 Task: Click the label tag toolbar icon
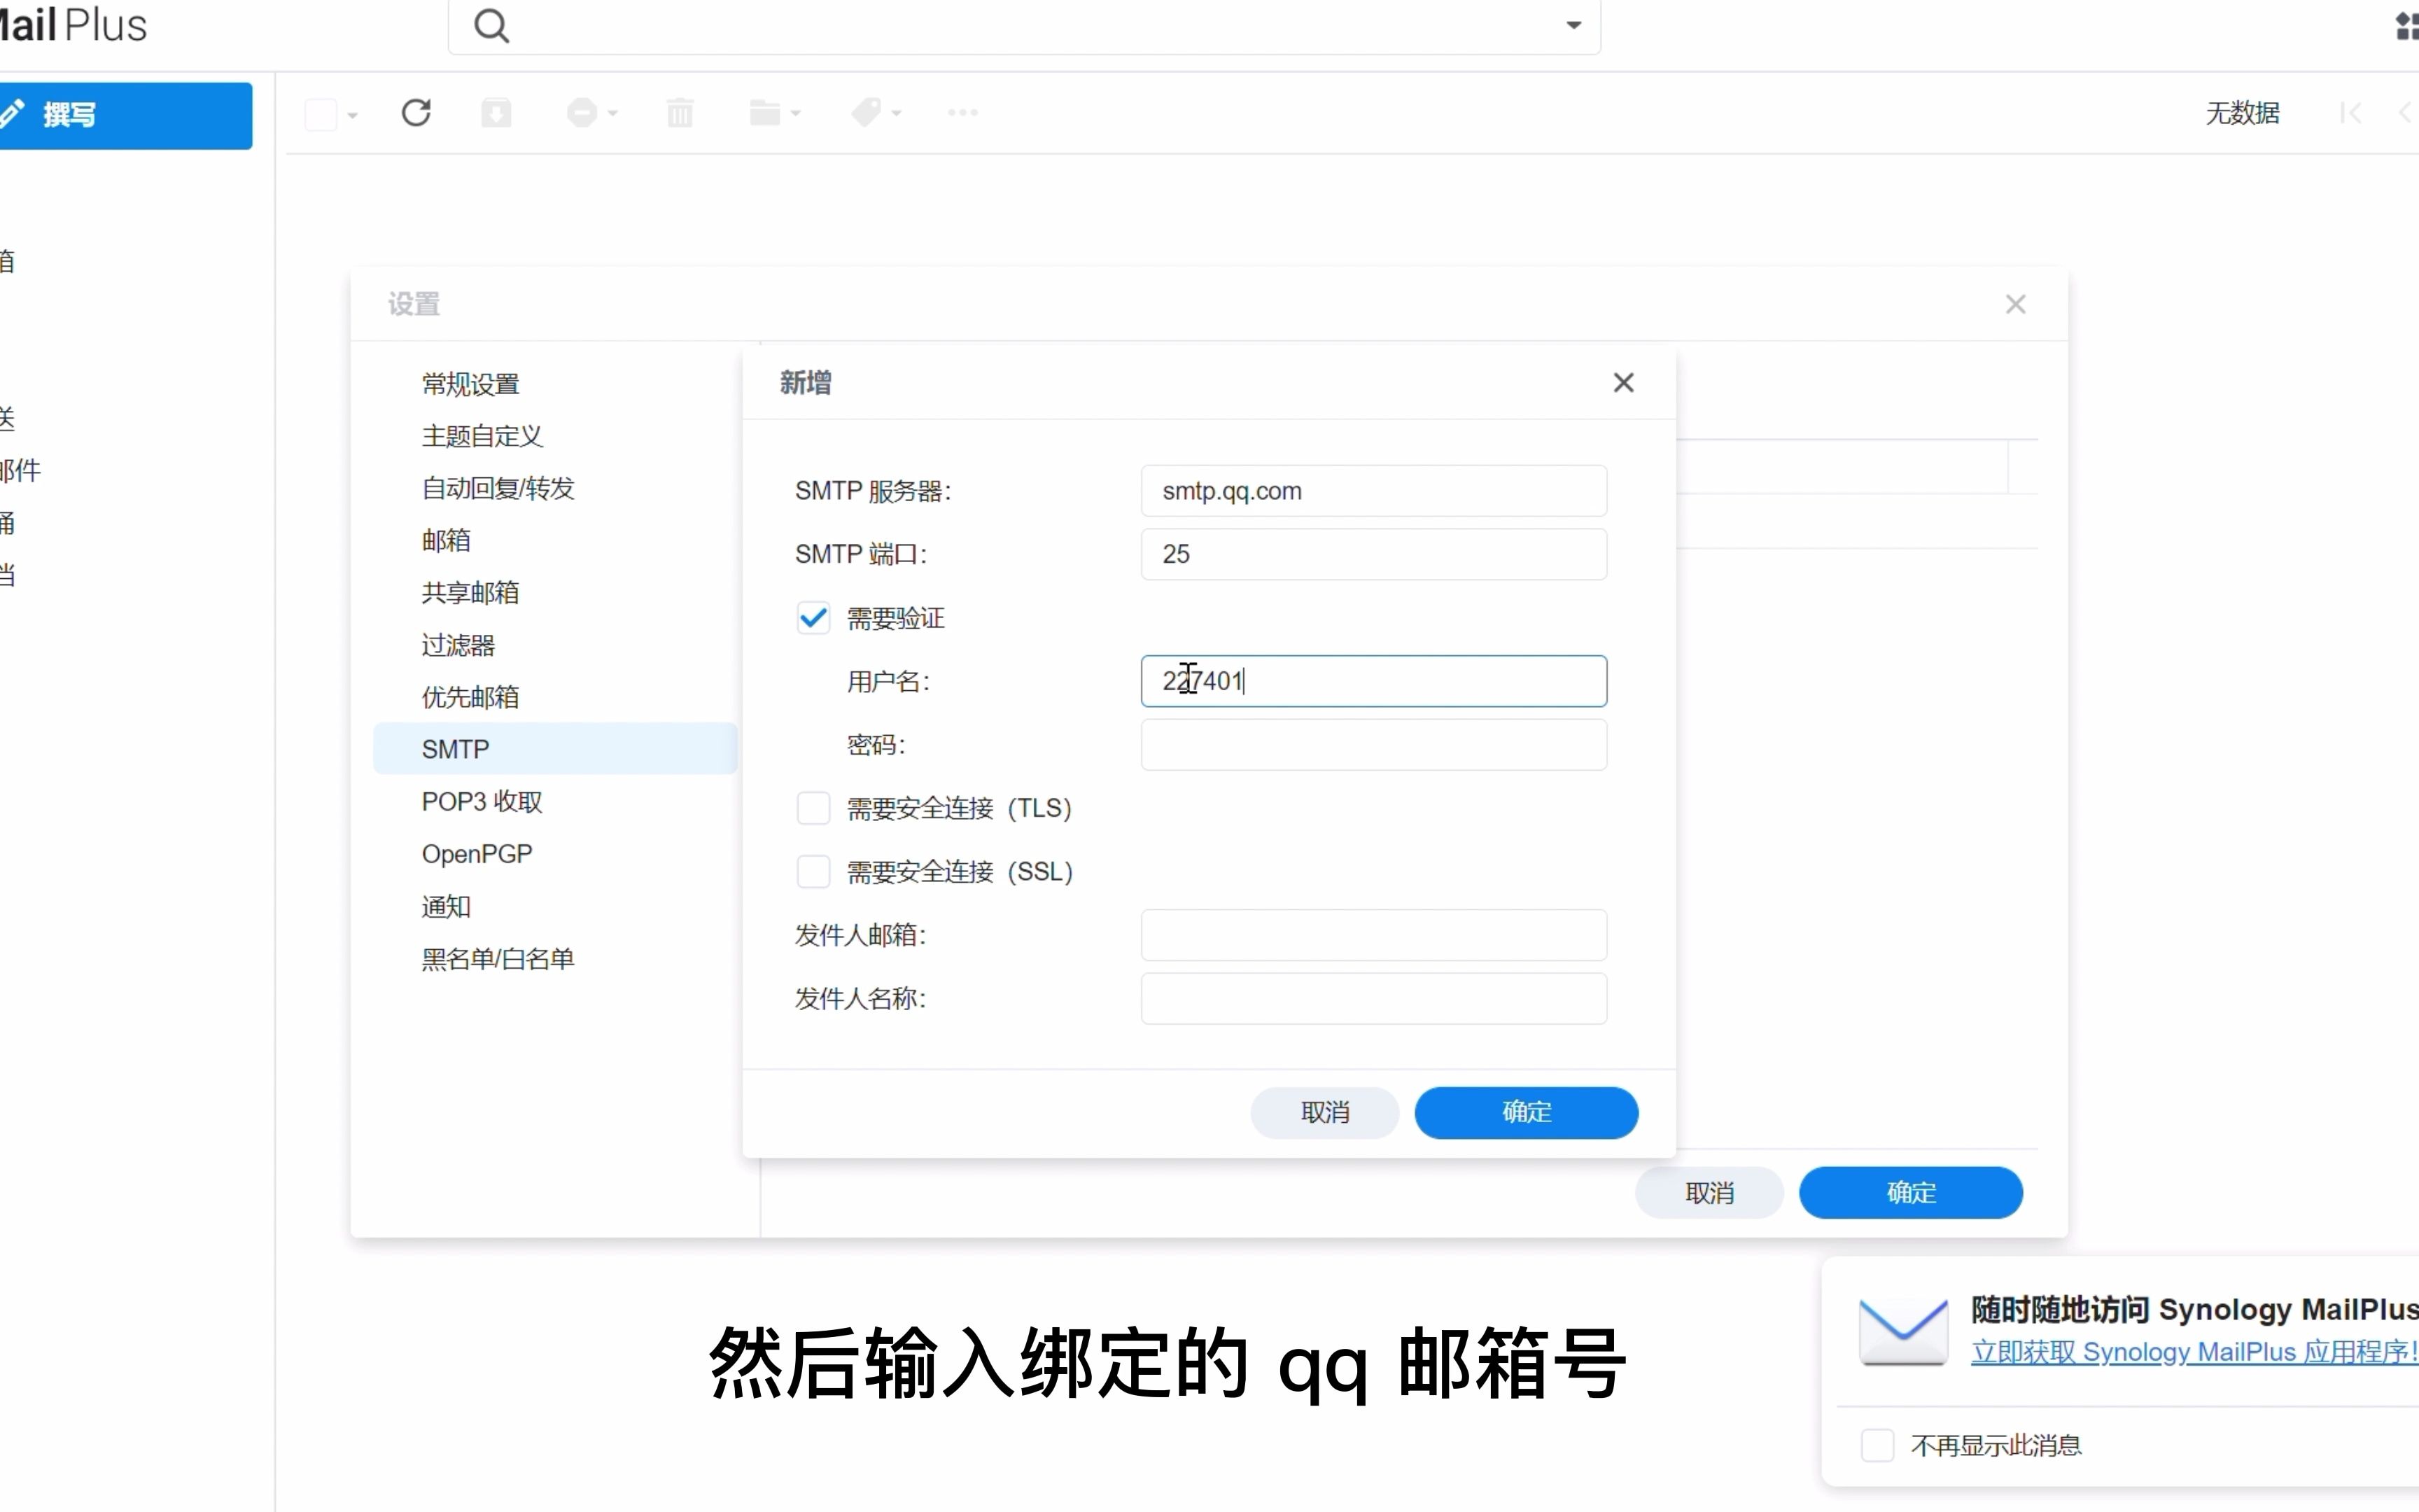pyautogui.click(x=866, y=112)
